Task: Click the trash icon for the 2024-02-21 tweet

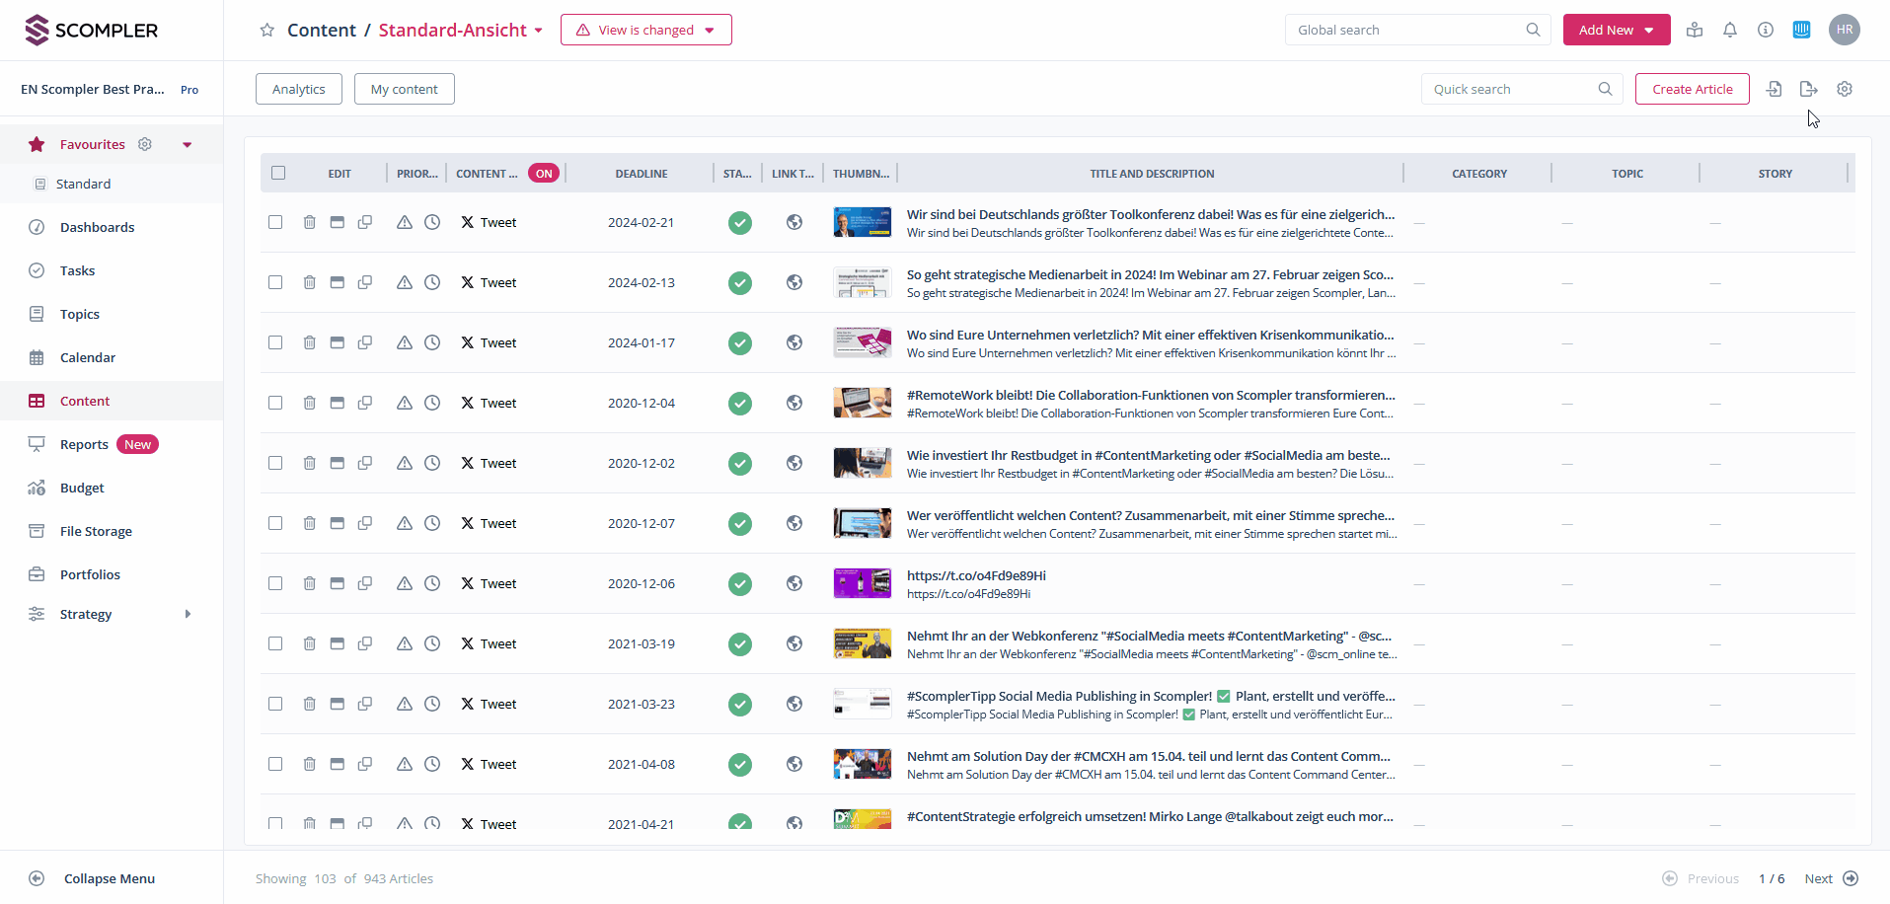Action: coord(309,222)
